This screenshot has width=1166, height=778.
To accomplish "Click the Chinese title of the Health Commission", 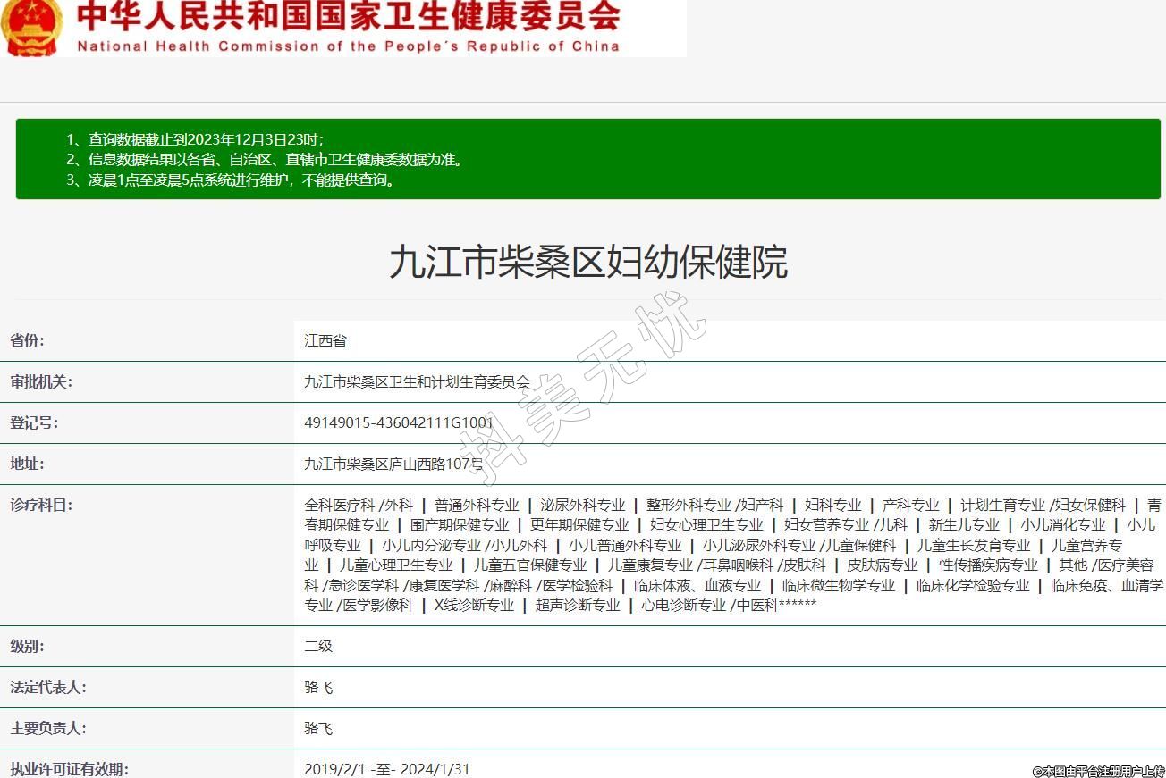I will [x=348, y=16].
